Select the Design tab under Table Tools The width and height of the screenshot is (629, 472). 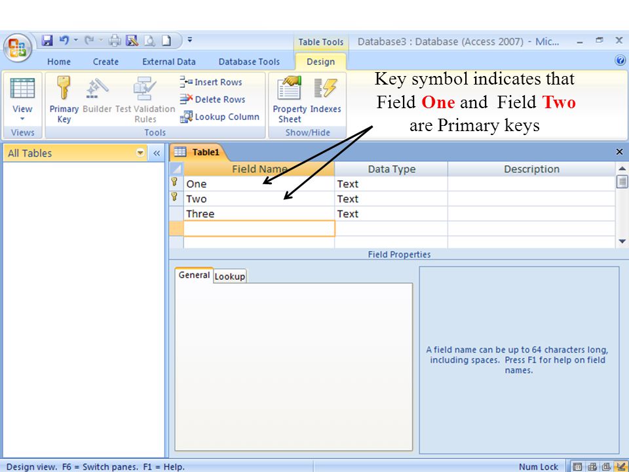(320, 62)
